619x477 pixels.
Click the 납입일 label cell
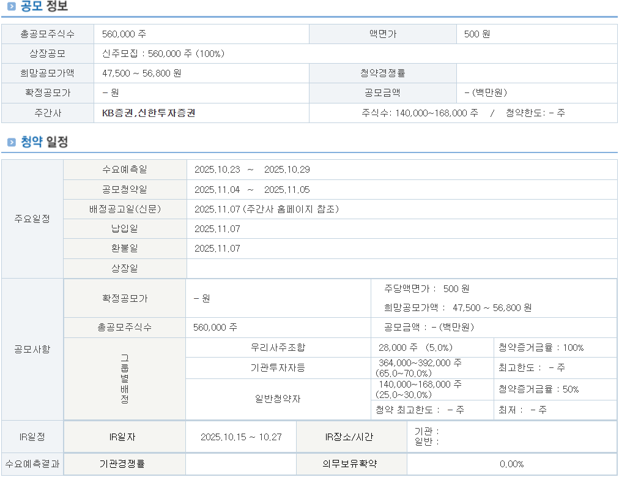(125, 229)
